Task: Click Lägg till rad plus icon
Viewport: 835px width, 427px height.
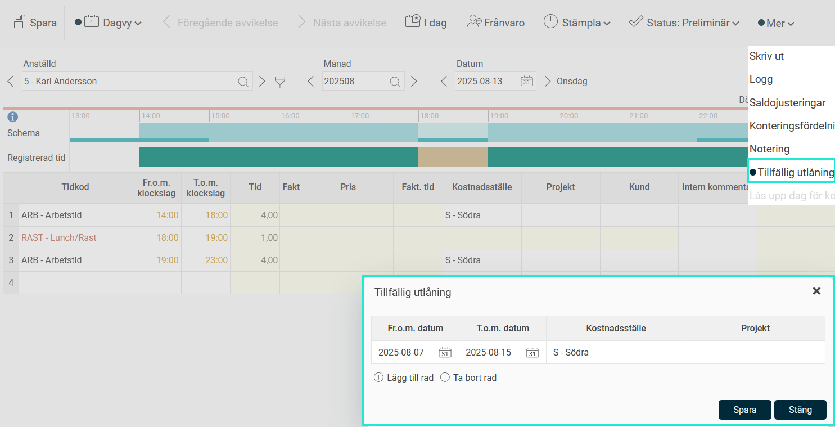Action: [378, 377]
